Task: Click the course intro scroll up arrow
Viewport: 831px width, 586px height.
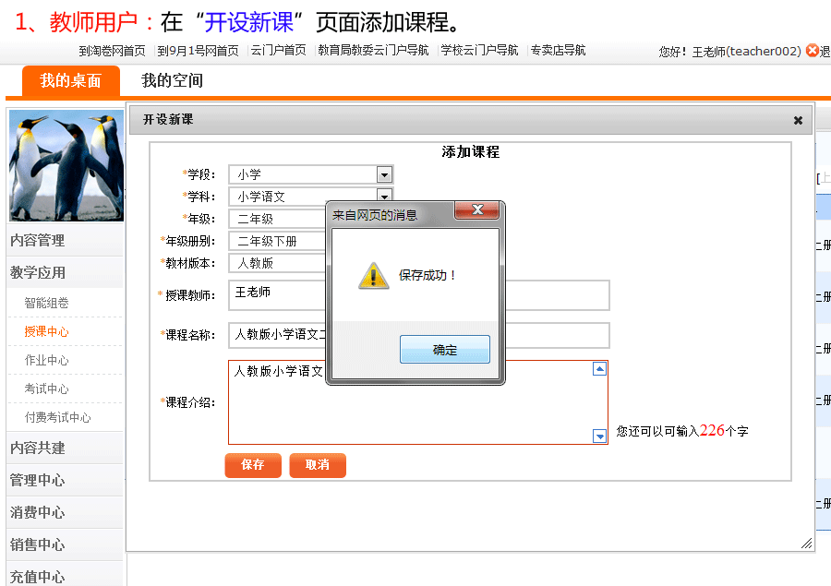Action: pyautogui.click(x=599, y=369)
